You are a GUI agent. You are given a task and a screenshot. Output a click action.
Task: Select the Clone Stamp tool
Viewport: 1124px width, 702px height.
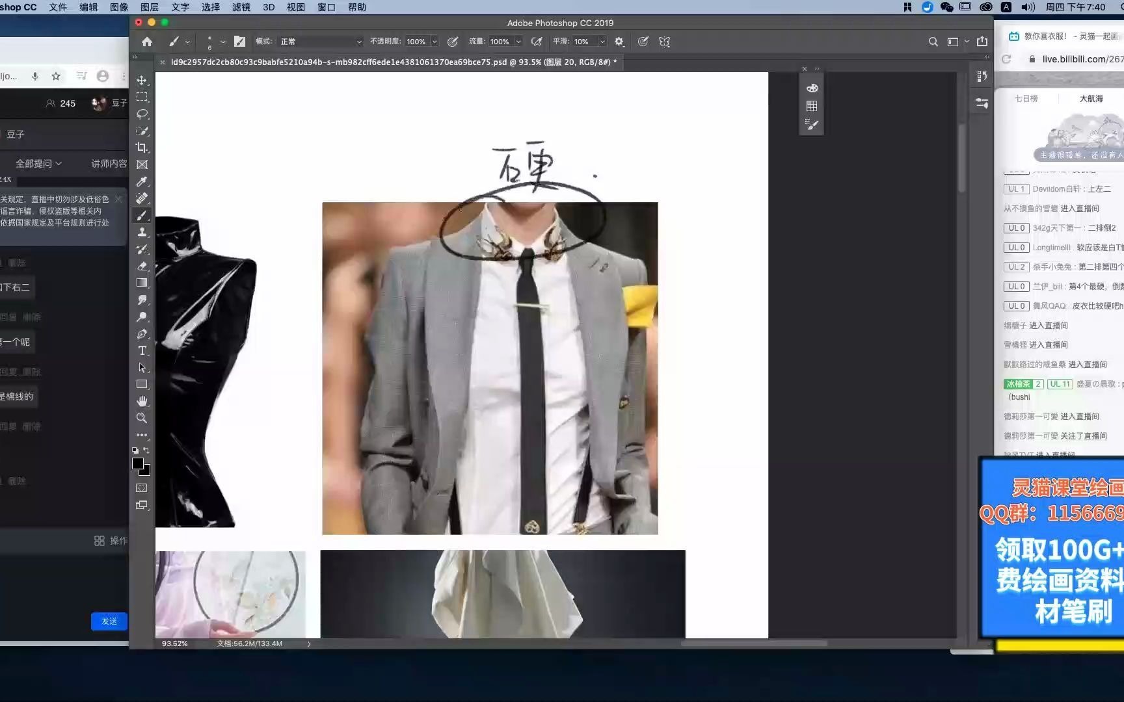(142, 232)
